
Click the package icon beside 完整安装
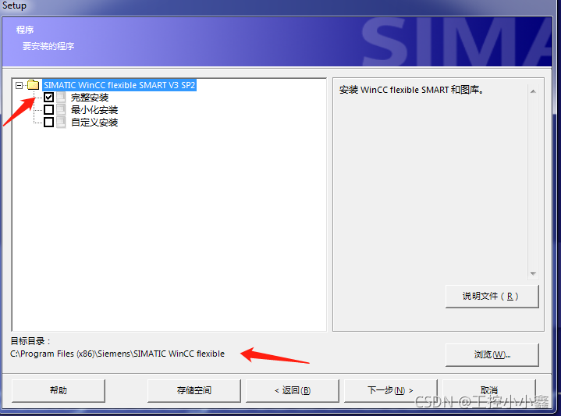(61, 98)
